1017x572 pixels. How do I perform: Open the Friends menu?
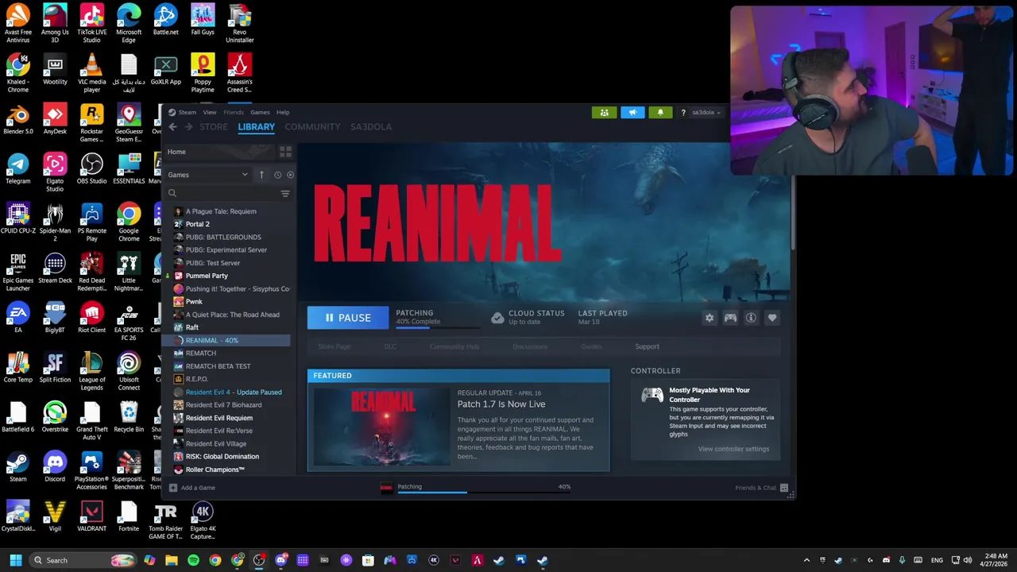click(x=234, y=113)
